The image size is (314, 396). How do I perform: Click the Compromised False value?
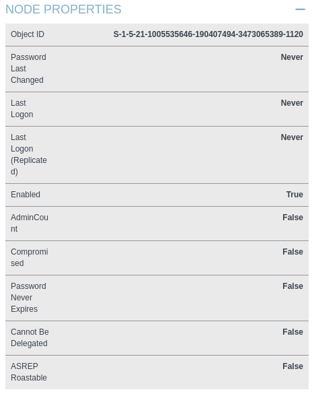tap(292, 252)
